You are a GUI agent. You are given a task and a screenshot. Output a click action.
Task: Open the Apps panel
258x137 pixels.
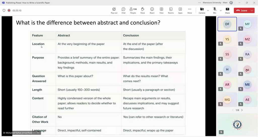180,11
